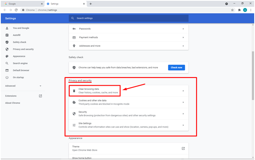
Task: Expand the Payment methods row arrow
Action: (x=183, y=37)
